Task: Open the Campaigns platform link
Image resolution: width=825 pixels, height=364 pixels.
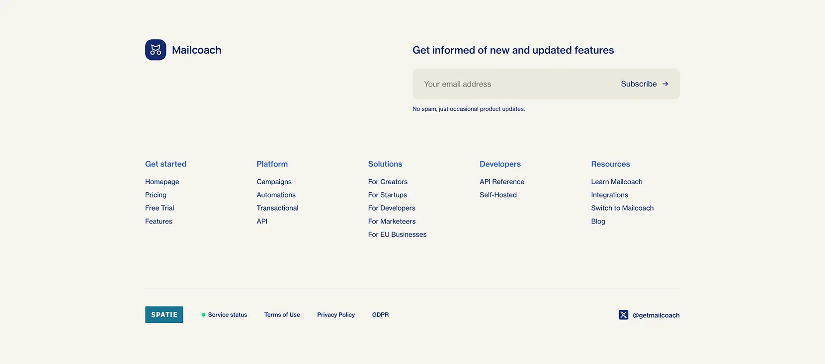Action: pyautogui.click(x=274, y=182)
